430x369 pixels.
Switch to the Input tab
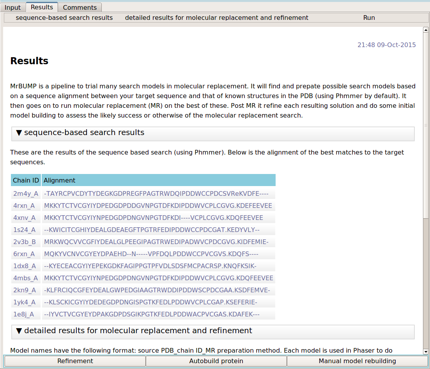tap(13, 7)
